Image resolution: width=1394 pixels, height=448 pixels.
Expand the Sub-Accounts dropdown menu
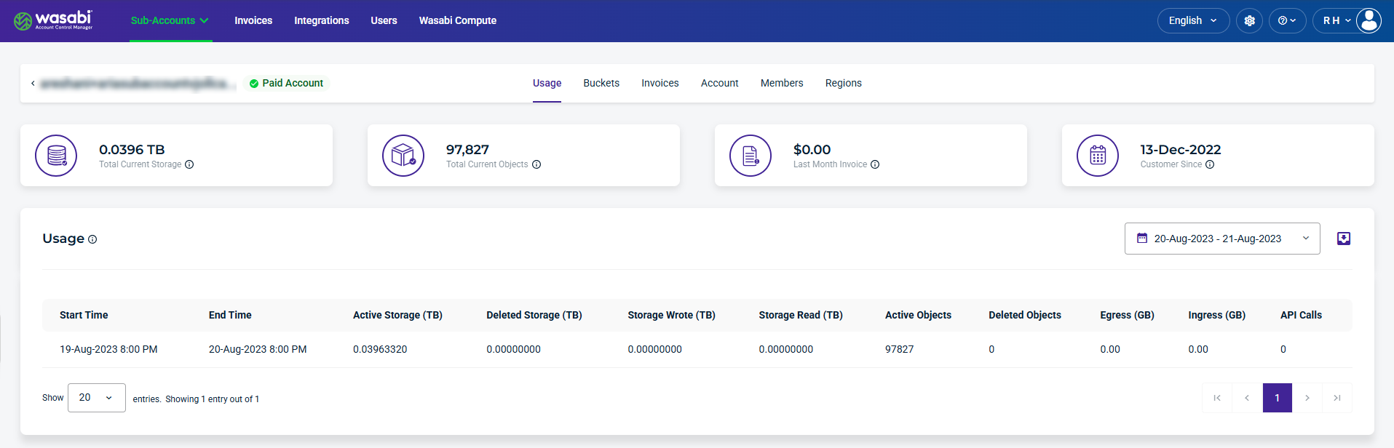pyautogui.click(x=170, y=20)
